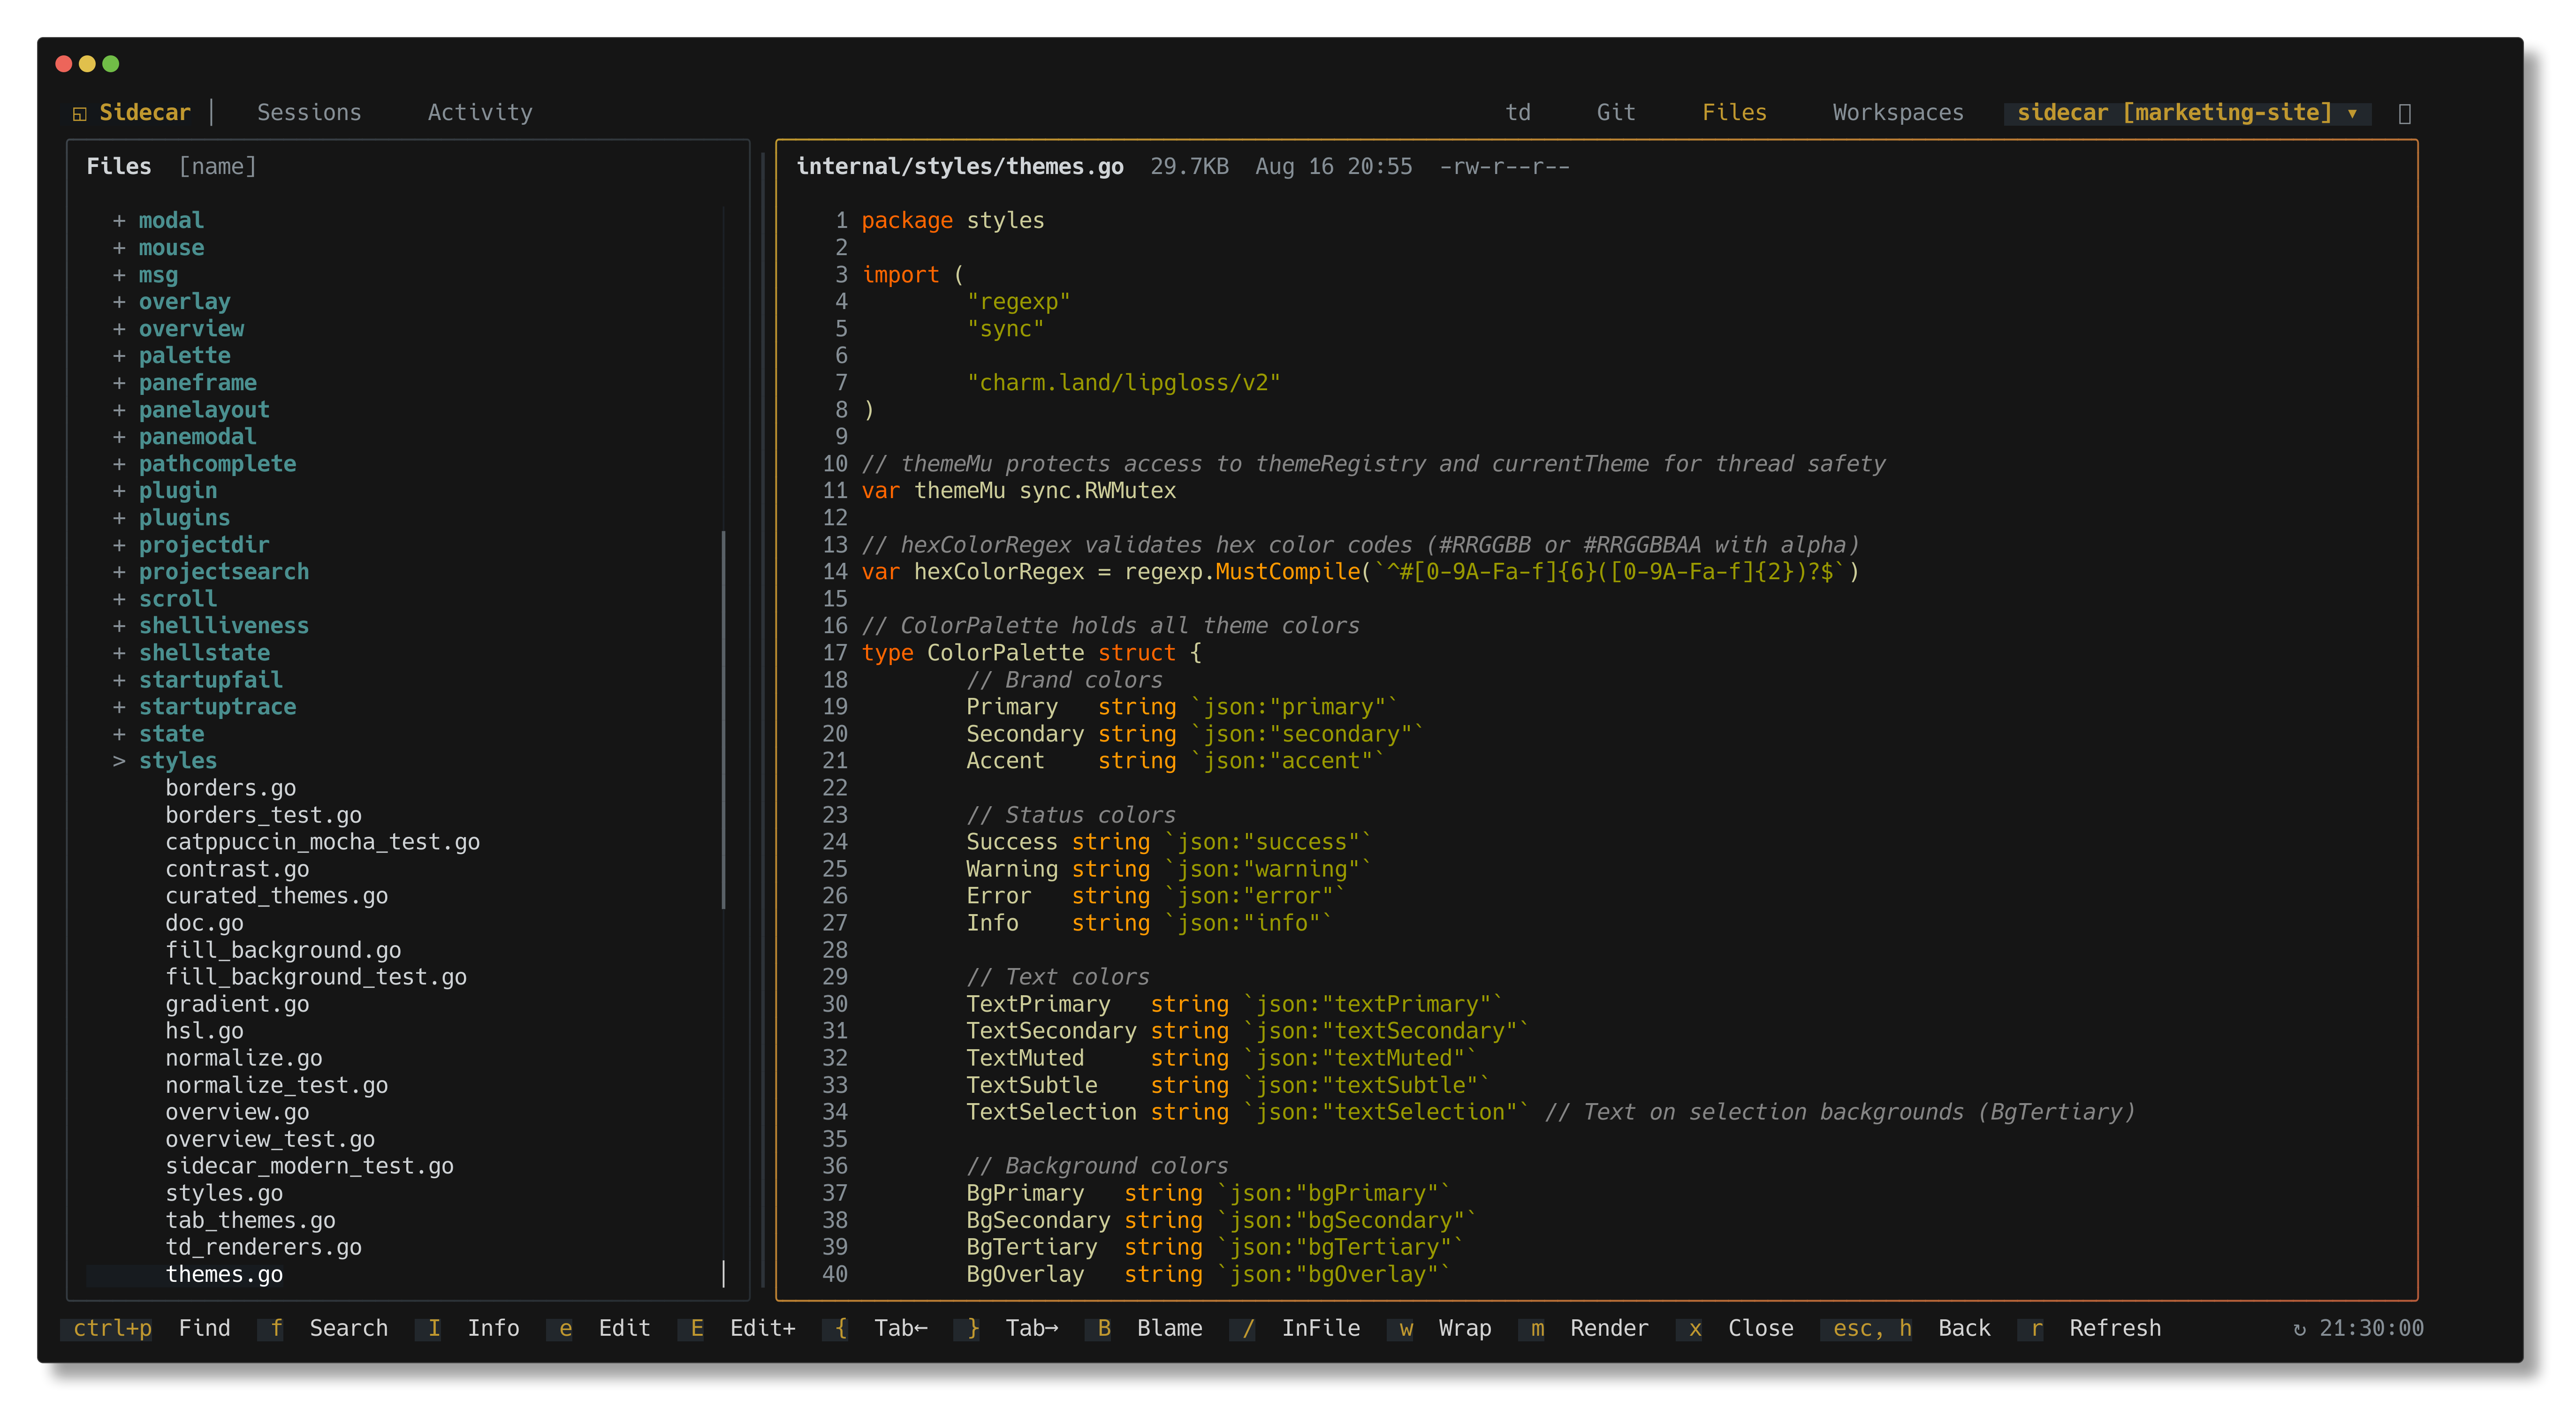
Task: Open sidecar_modern_test.go file
Action: tap(309, 1166)
